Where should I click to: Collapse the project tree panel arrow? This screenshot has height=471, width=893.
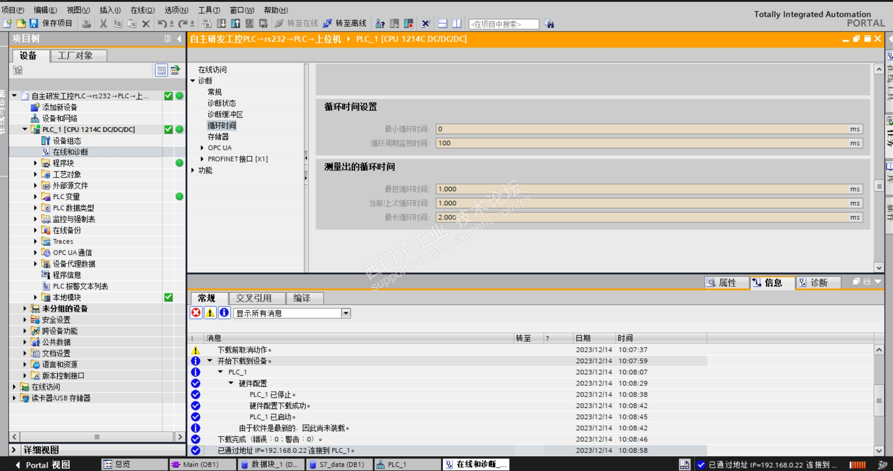[179, 39]
